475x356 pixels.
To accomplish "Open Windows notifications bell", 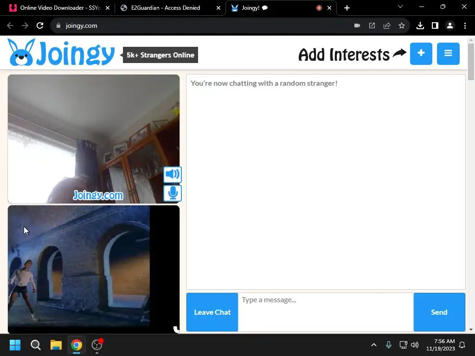I will click(462, 345).
